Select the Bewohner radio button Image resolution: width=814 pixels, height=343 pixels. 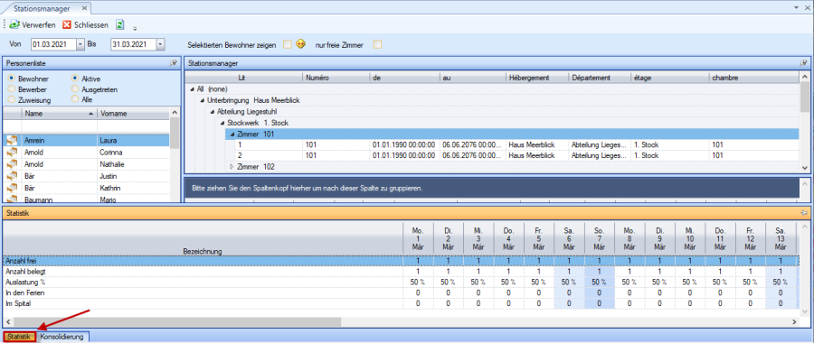(x=12, y=79)
